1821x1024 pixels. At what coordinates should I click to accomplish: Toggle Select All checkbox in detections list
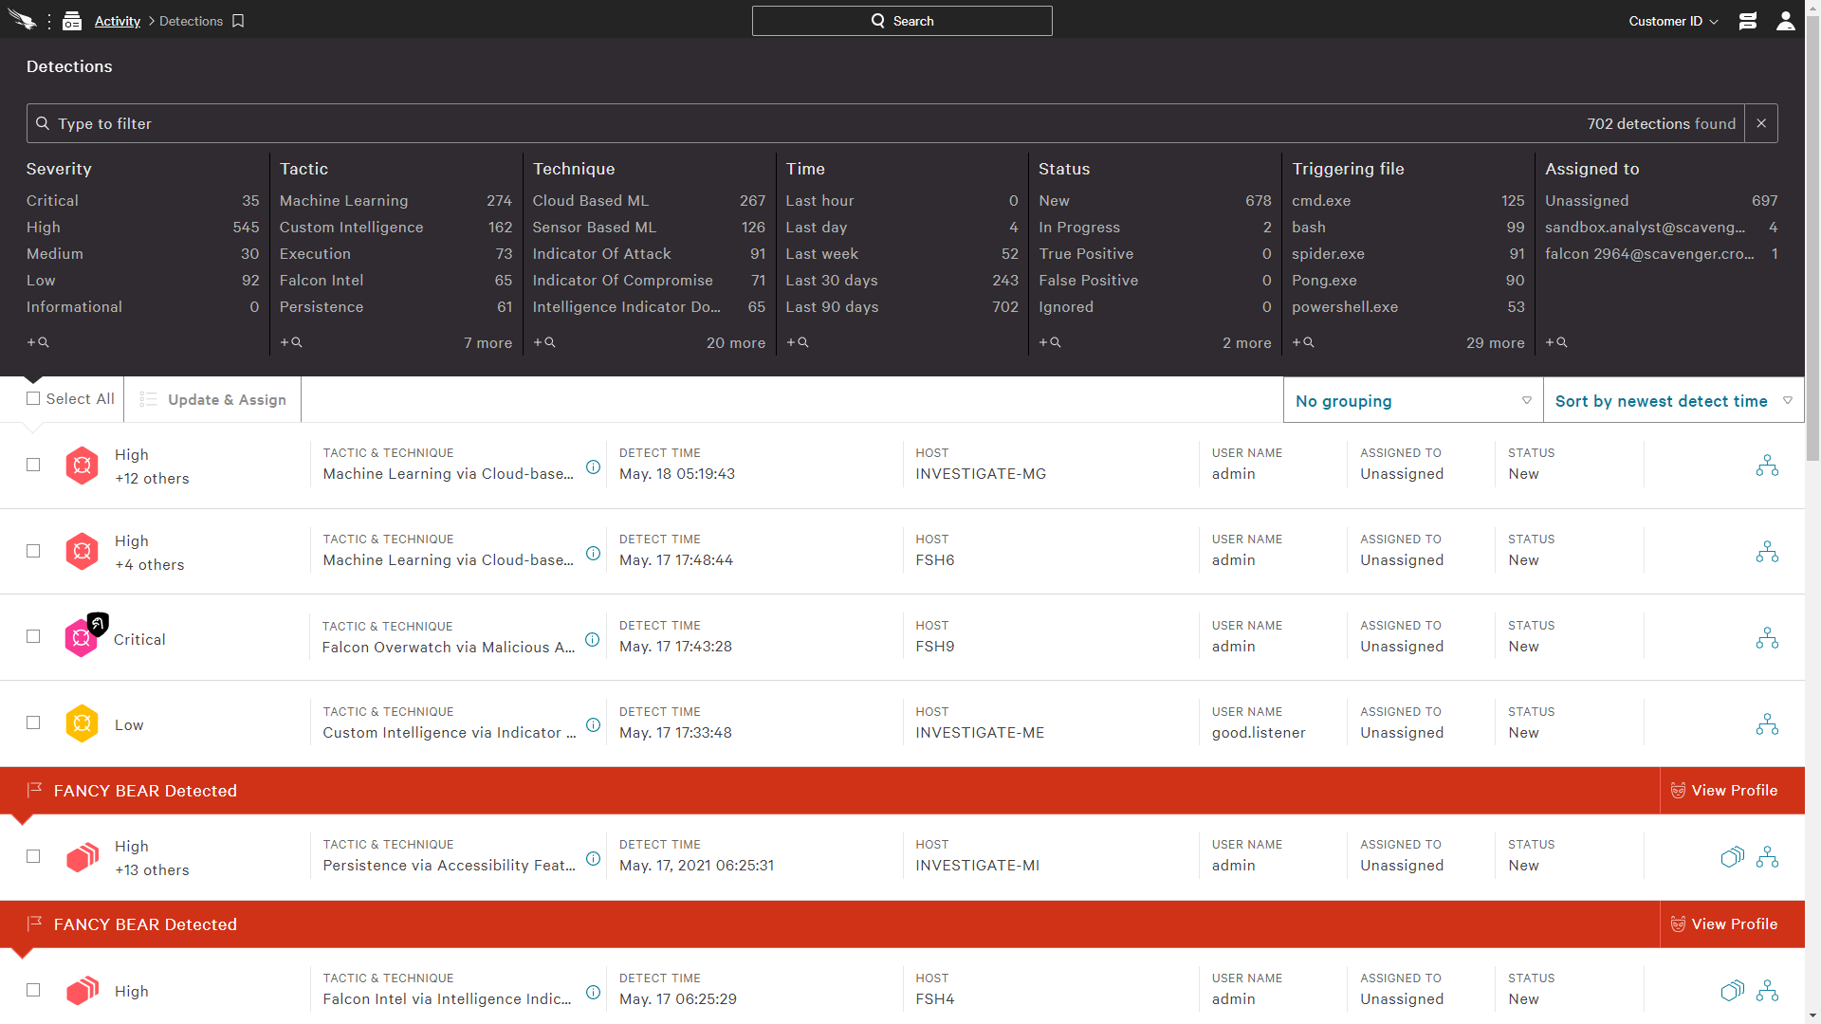pos(32,399)
